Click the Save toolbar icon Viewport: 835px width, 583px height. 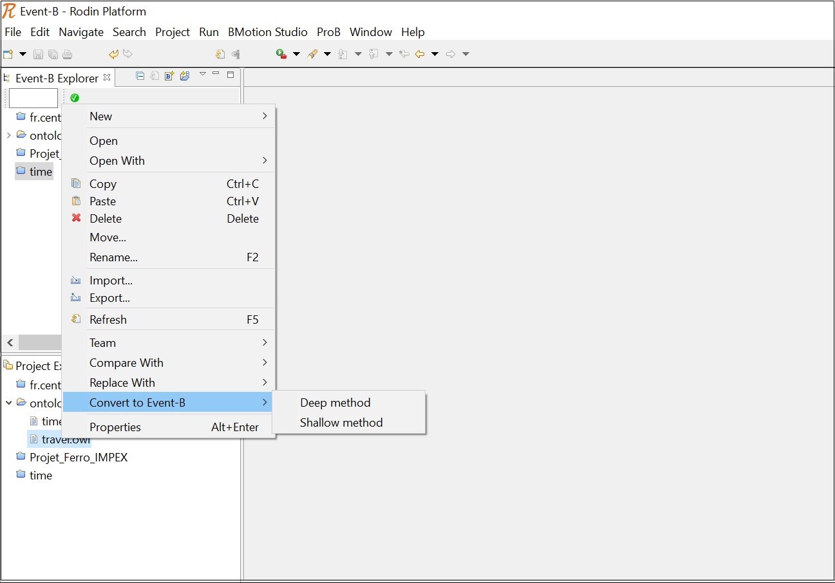coord(38,55)
